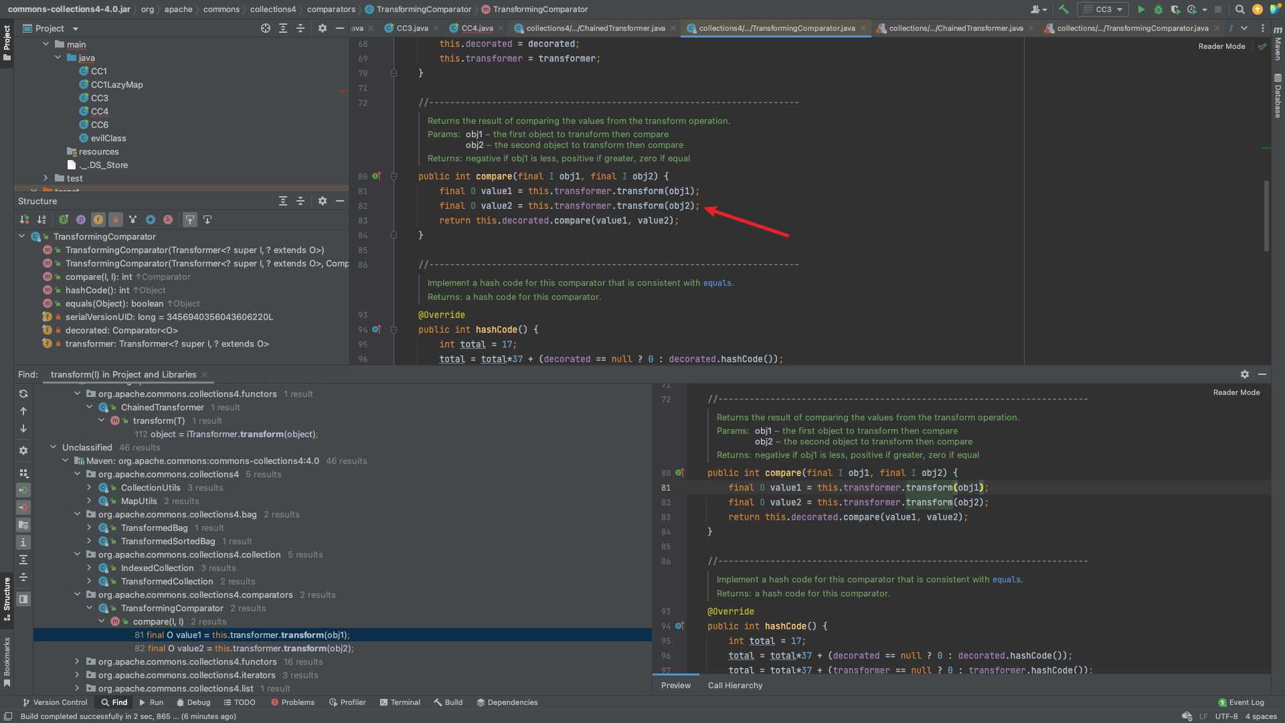
Task: Click the stop square button in run toolbar
Action: tap(1218, 9)
